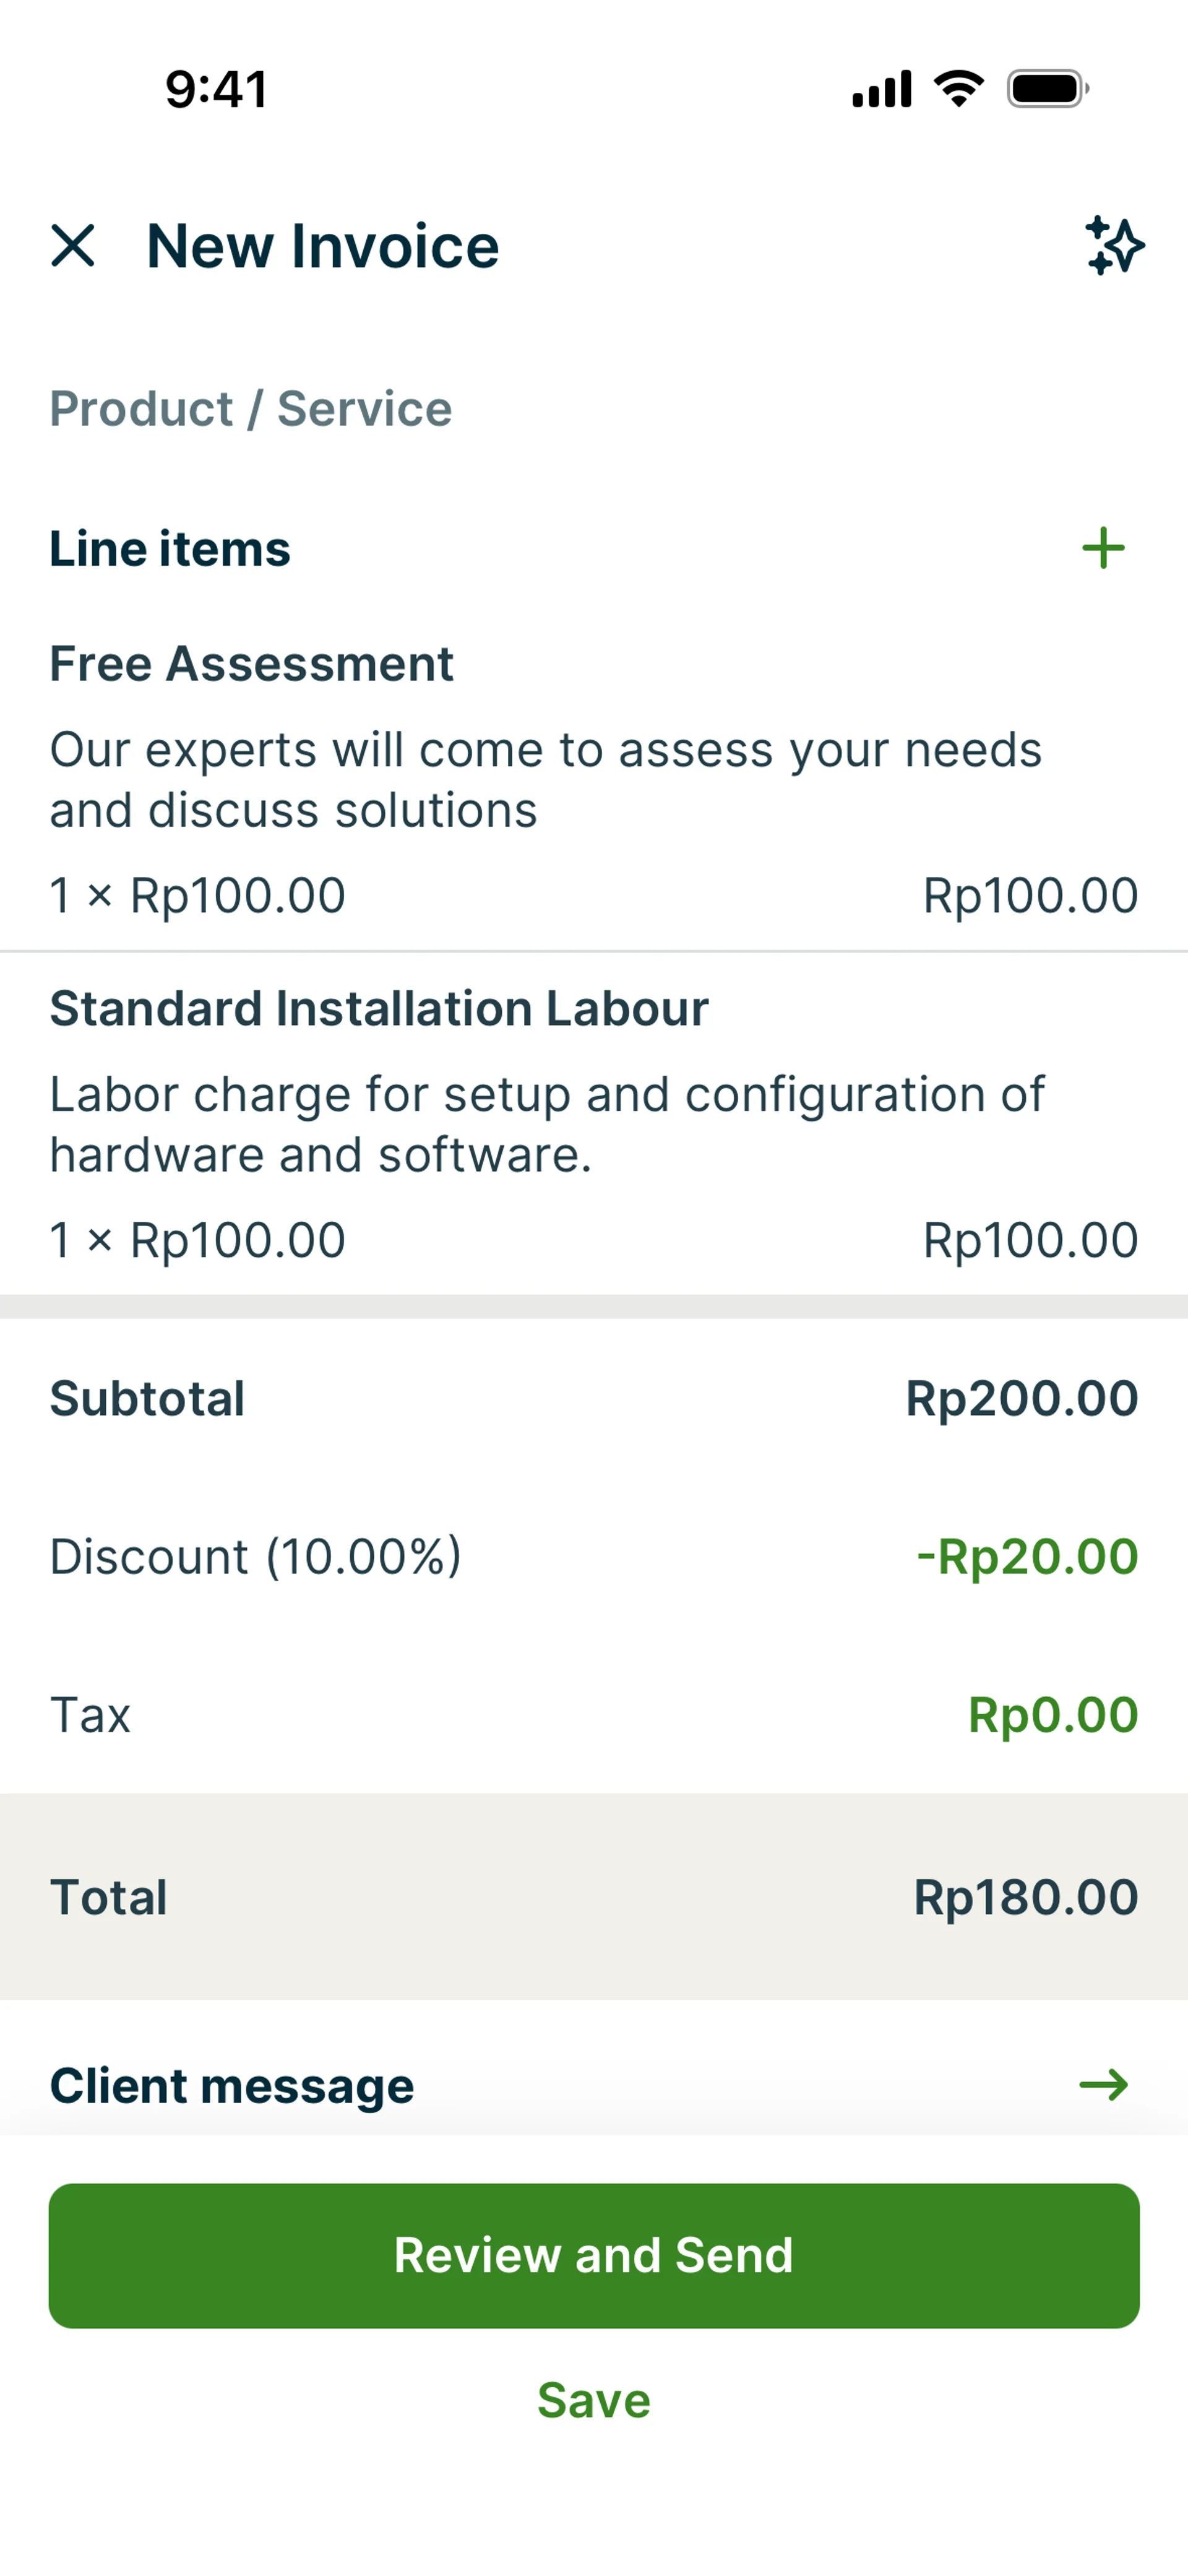Select the Line items heading

(170, 549)
